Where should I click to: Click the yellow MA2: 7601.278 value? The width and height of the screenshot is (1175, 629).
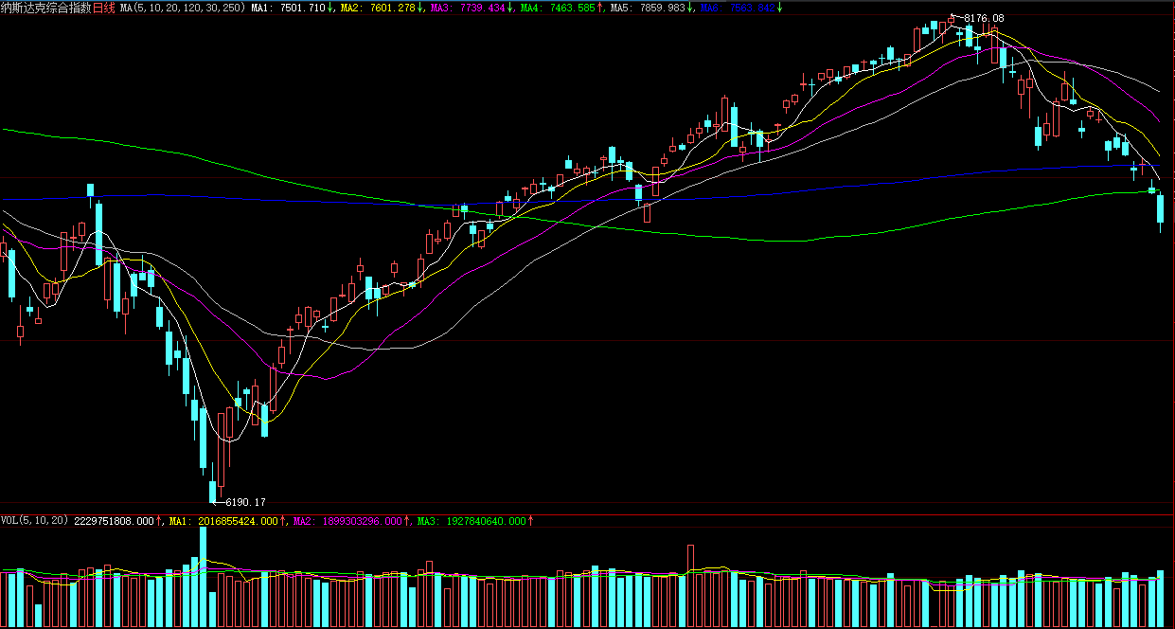(x=378, y=8)
